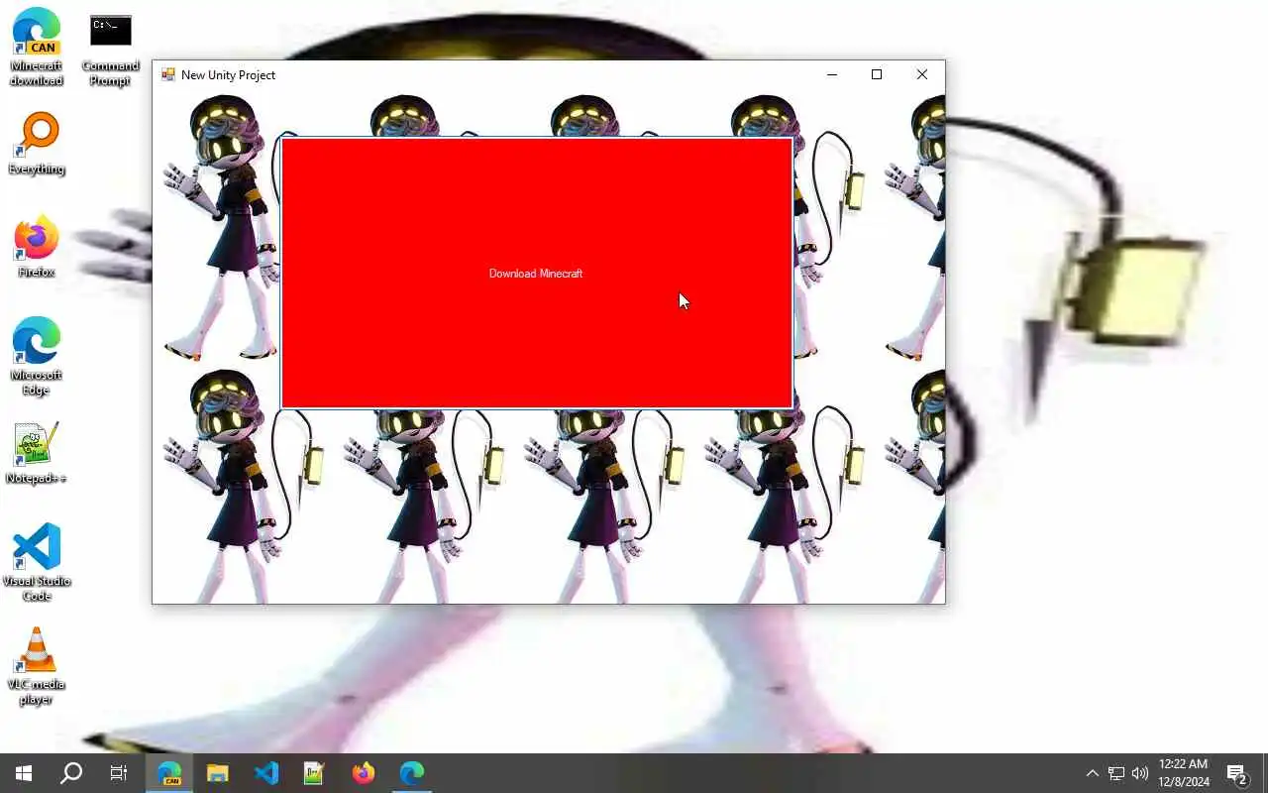This screenshot has height=793, width=1268.
Task: Open Command Prompt desktop shortcut
Action: [110, 48]
